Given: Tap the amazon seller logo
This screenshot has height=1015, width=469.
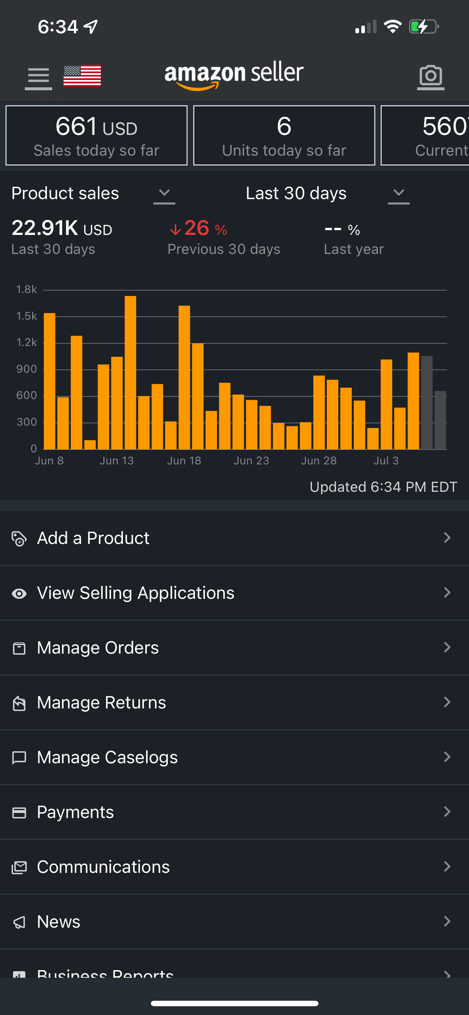Looking at the screenshot, I should click(234, 75).
